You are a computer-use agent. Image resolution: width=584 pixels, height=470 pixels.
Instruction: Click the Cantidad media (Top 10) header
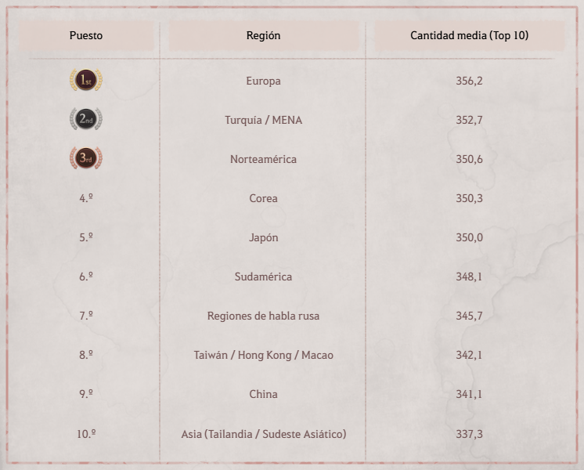point(469,36)
